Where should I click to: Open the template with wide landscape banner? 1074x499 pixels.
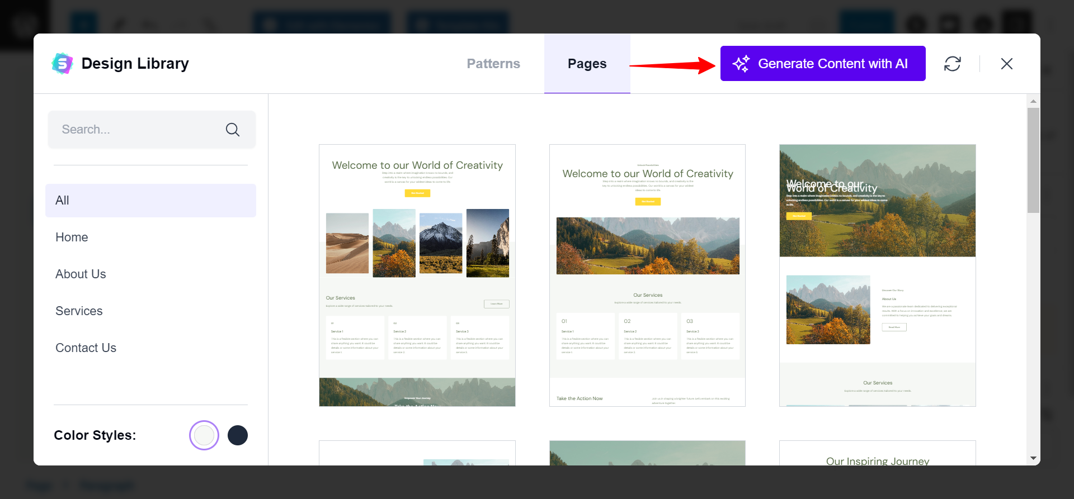[648, 275]
